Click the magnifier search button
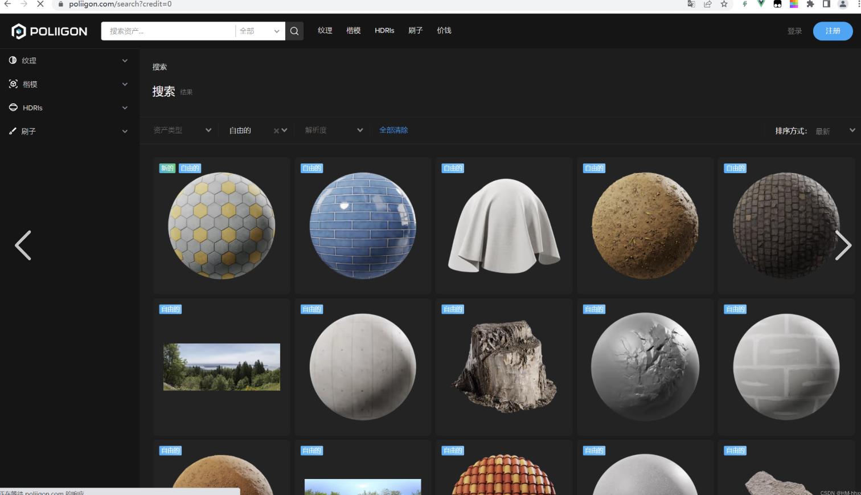Screen dimensions: 861x495 coord(294,31)
